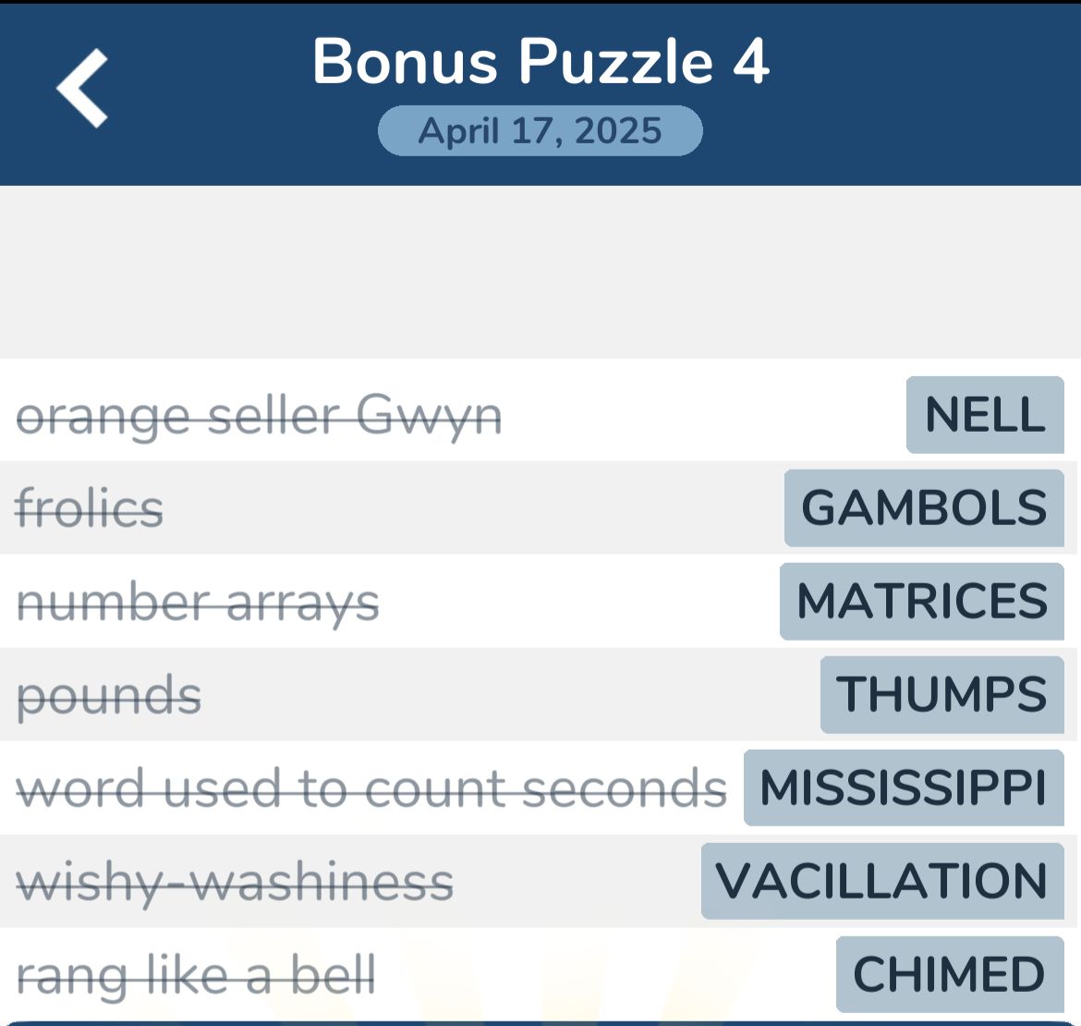Image resolution: width=1081 pixels, height=1026 pixels.
Task: Select the GAMBOLS answer chip
Action: pyautogui.click(x=924, y=509)
